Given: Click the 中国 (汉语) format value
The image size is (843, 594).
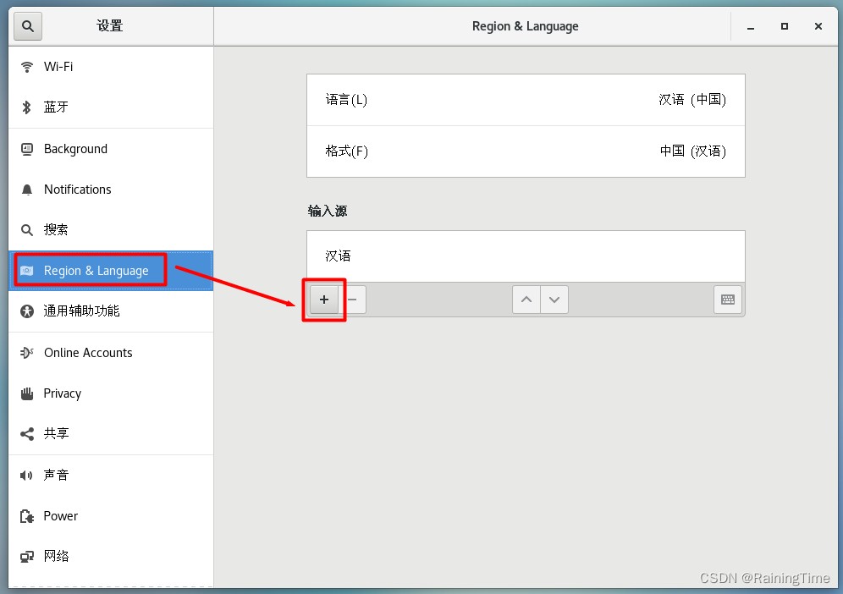Looking at the screenshot, I should (693, 151).
